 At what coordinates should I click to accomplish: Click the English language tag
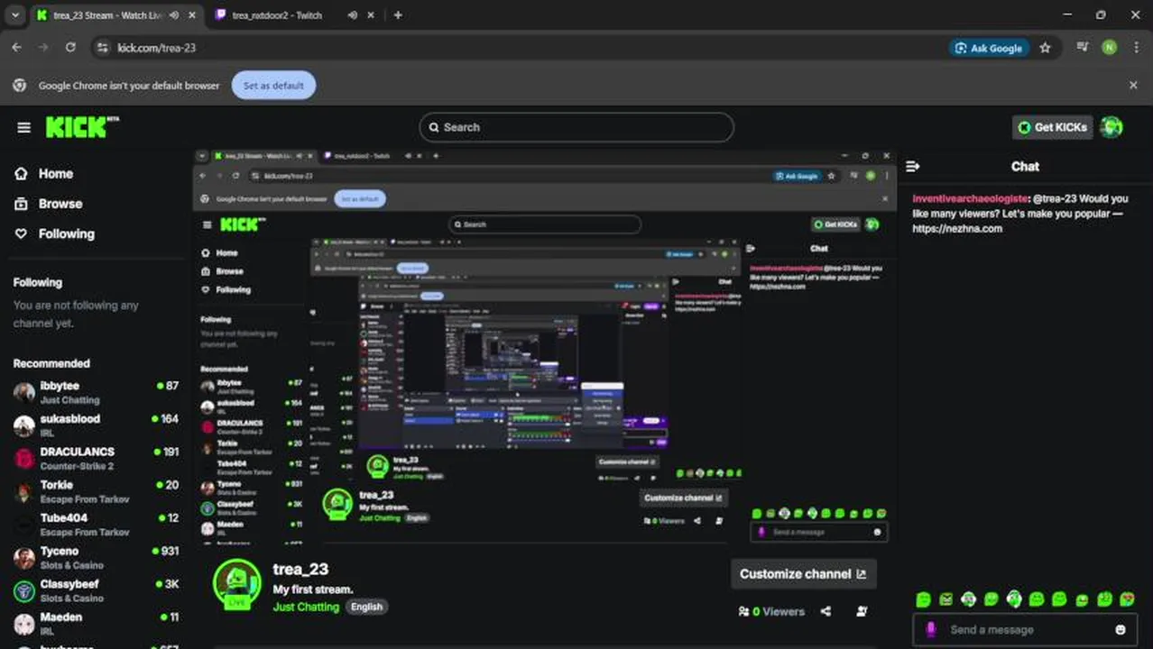click(366, 607)
